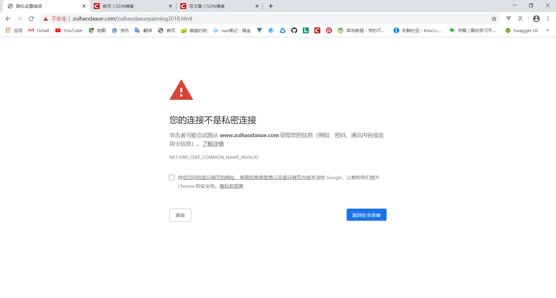
Task: Open Chrome's three-dot menu
Action: [x=548, y=19]
